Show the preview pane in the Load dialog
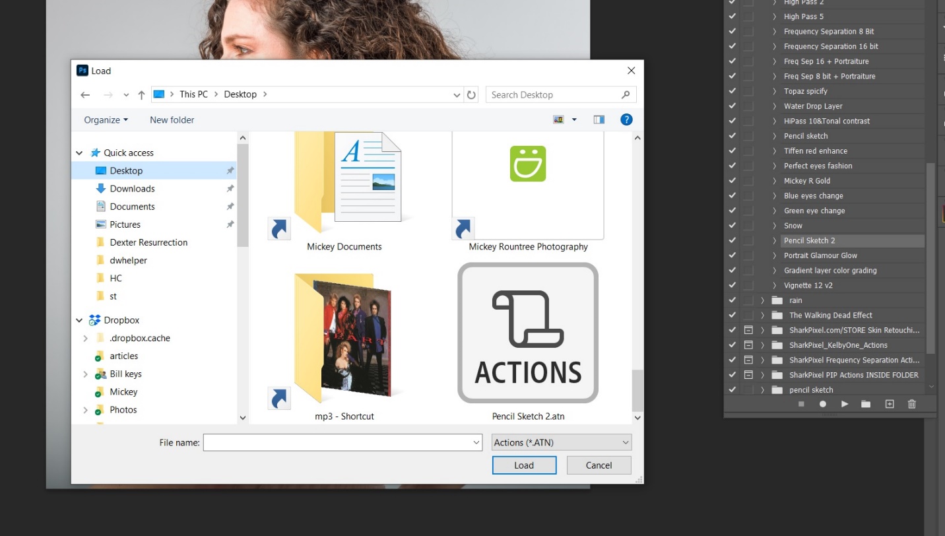The image size is (945, 536). click(599, 119)
